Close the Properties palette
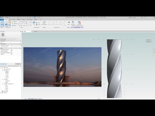 click(20, 32)
